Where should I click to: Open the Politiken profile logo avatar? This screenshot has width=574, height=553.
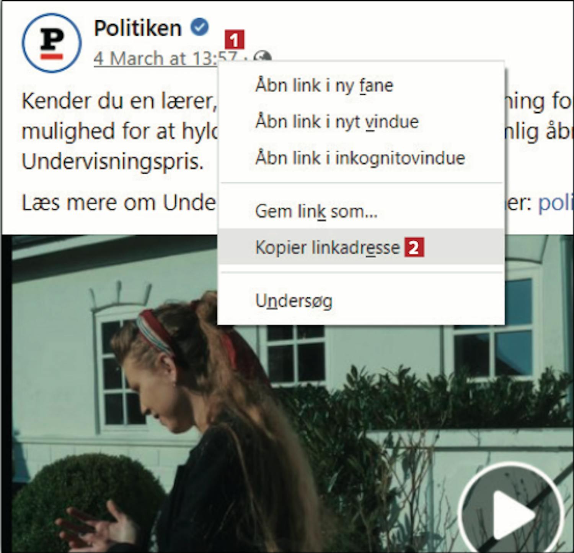(52, 43)
